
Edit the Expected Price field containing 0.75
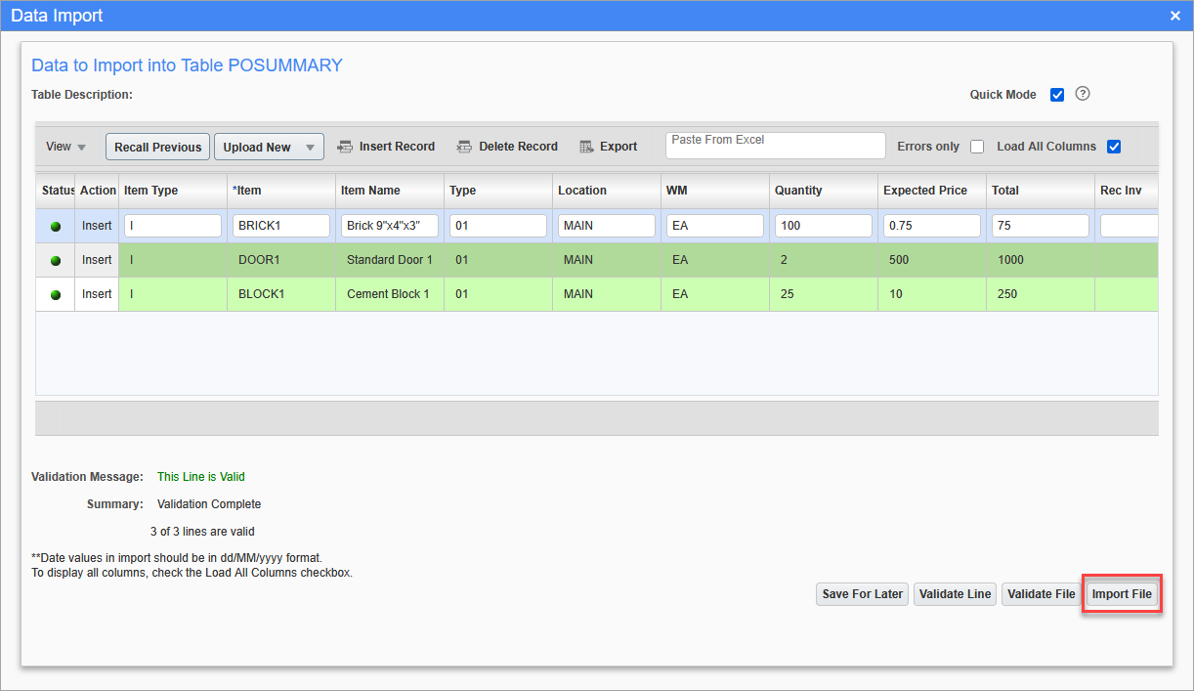[932, 226]
